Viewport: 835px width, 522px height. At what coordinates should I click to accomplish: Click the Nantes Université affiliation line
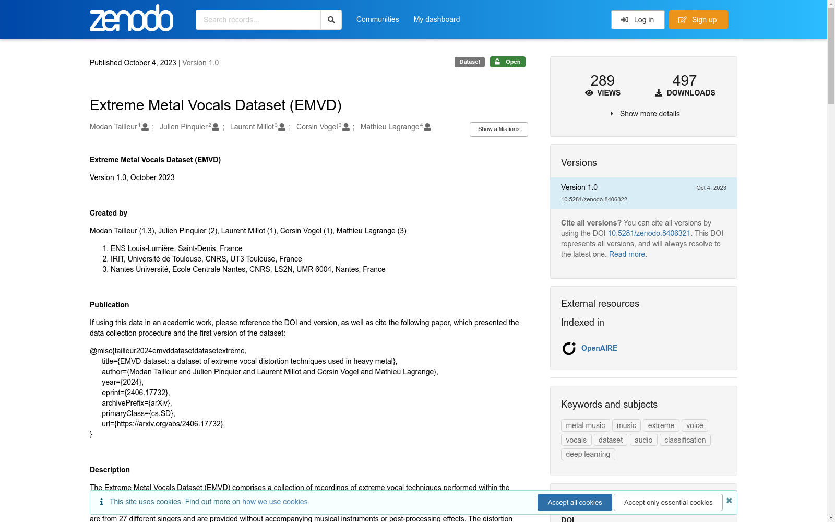[x=248, y=269]
